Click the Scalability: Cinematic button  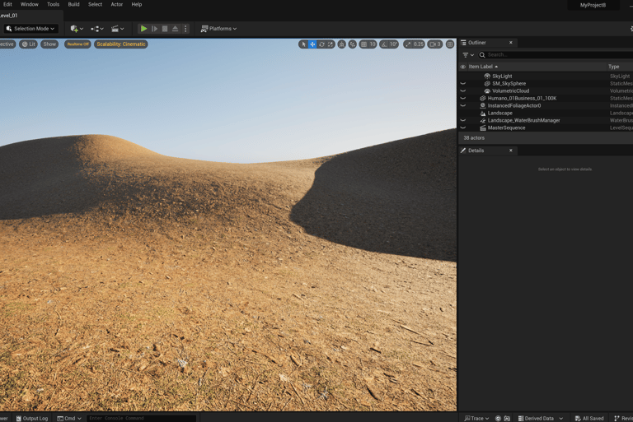click(120, 44)
